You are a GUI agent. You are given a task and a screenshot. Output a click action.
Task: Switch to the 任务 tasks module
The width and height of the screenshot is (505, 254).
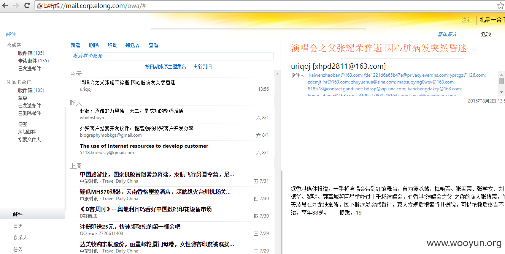click(18, 249)
